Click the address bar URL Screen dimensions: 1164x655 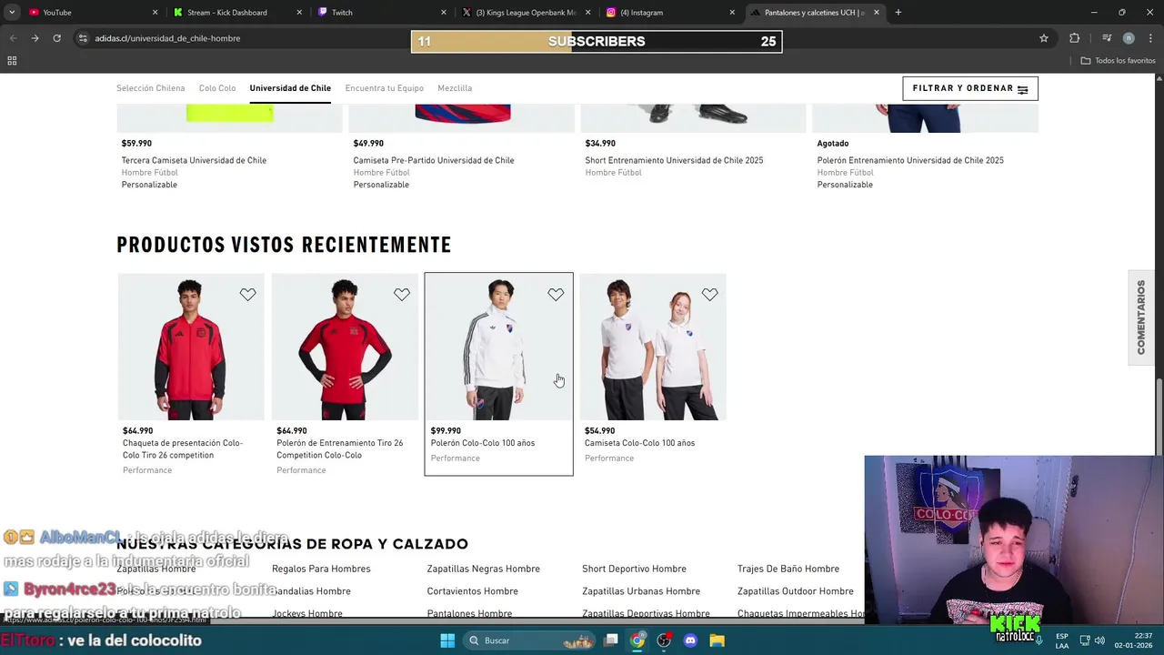167,38
